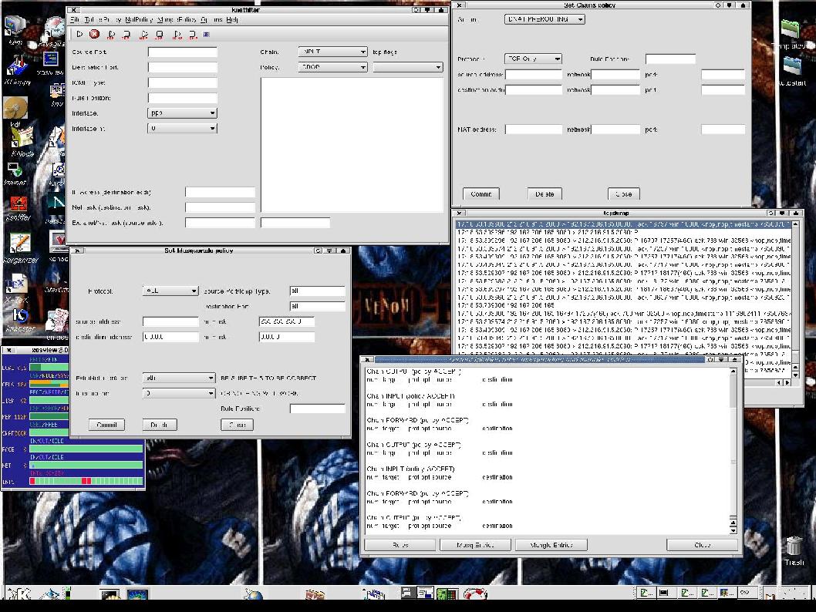Image resolution: width=816 pixels, height=612 pixels.
Task: Open the Internet desktop icon
Action: pos(15,173)
